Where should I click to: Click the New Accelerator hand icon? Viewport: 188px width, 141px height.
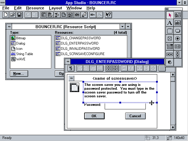pos(84,15)
